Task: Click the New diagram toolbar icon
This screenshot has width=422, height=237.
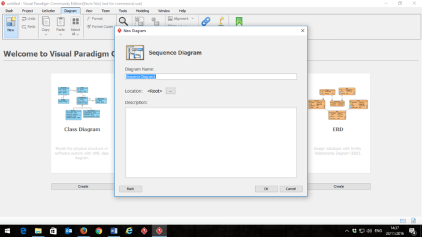Action: click(x=11, y=24)
